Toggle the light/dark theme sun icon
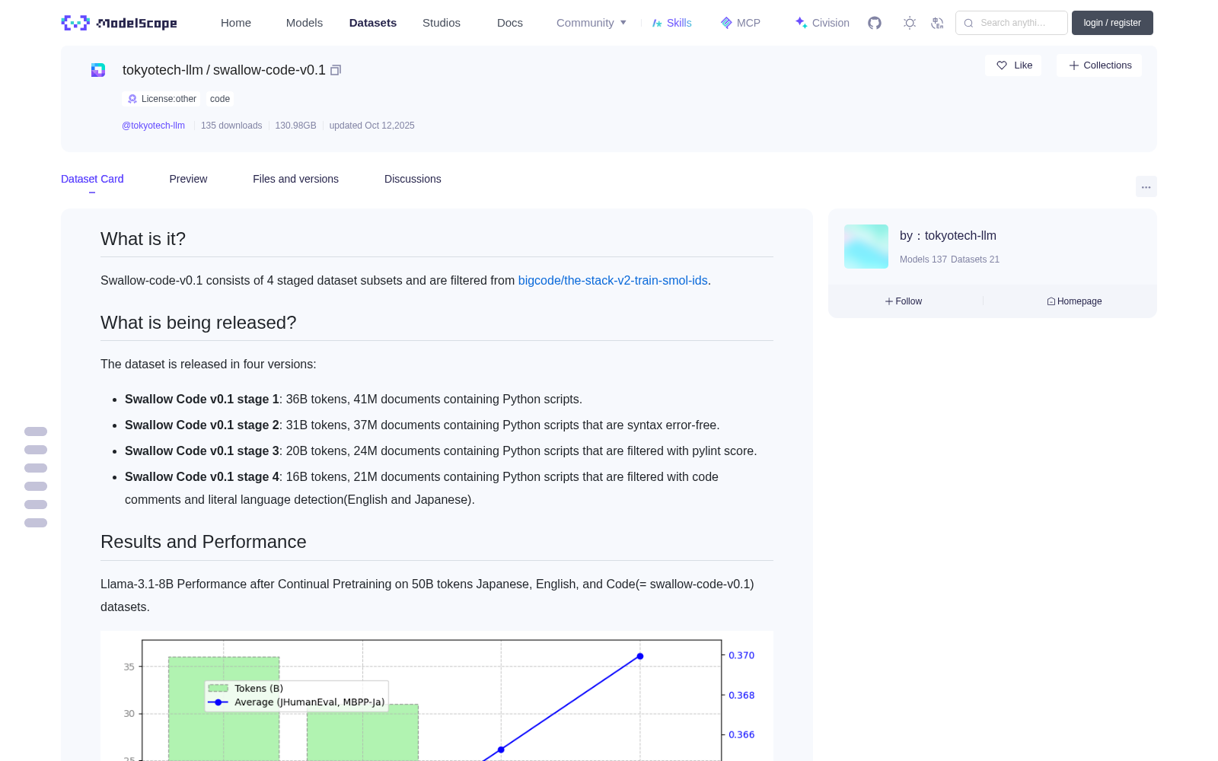This screenshot has height=761, width=1218. 910,23
